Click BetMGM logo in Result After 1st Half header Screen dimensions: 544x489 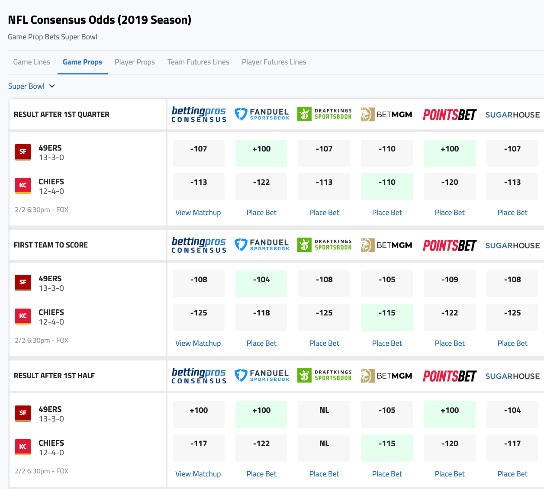click(387, 376)
